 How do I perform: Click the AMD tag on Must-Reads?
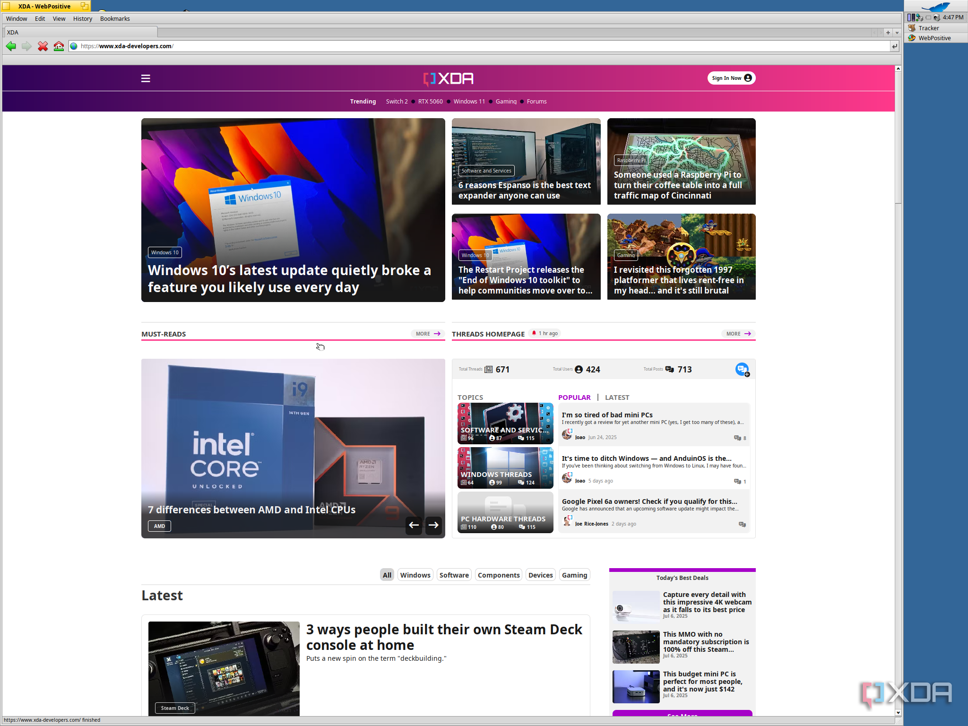[160, 526]
